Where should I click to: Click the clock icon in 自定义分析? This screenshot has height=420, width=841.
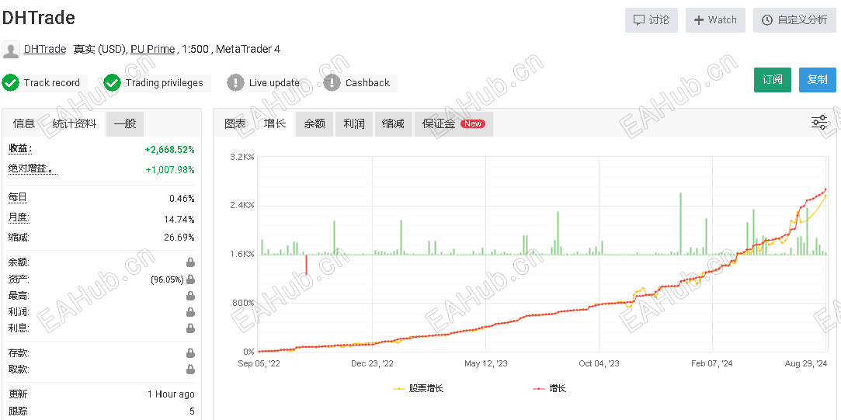767,20
